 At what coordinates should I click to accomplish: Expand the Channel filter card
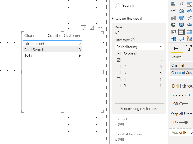click(139, 122)
